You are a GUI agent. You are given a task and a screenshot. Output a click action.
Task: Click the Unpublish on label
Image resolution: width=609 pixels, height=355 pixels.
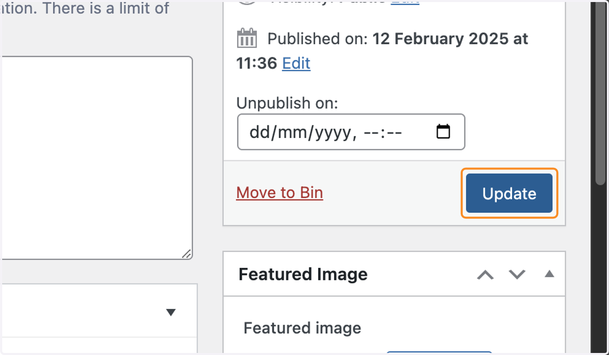pos(287,103)
